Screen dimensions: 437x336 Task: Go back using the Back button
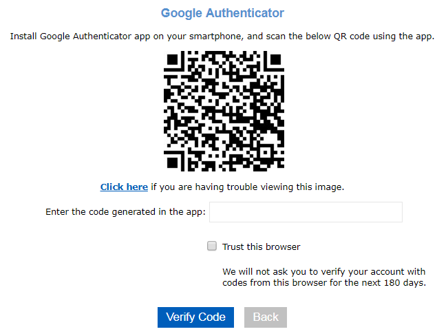click(266, 317)
